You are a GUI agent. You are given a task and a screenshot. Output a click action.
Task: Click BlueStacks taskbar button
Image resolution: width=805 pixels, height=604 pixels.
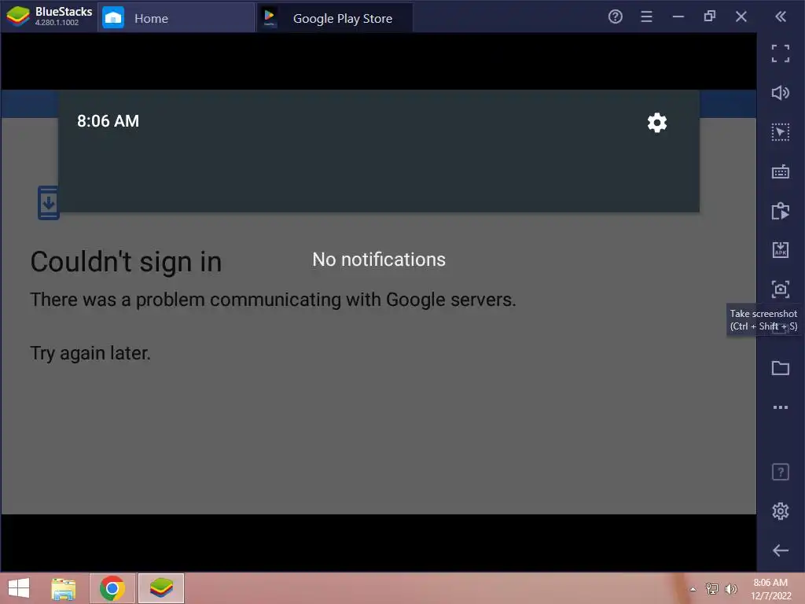click(x=160, y=588)
